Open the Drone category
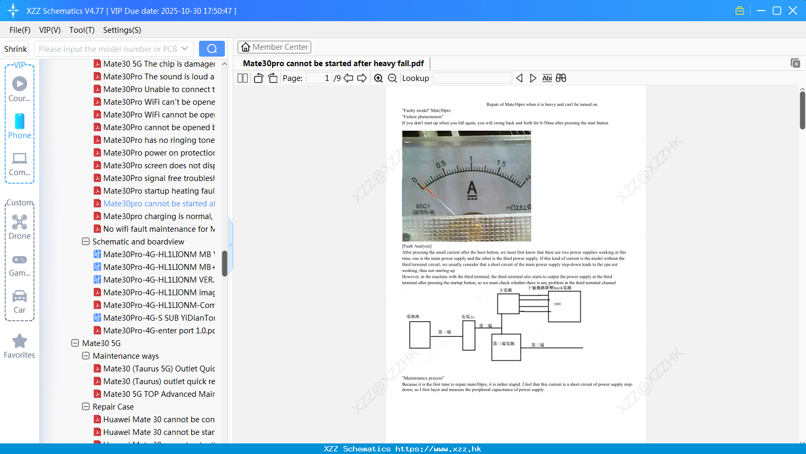Viewport: 806px width, 454px height. click(x=20, y=227)
